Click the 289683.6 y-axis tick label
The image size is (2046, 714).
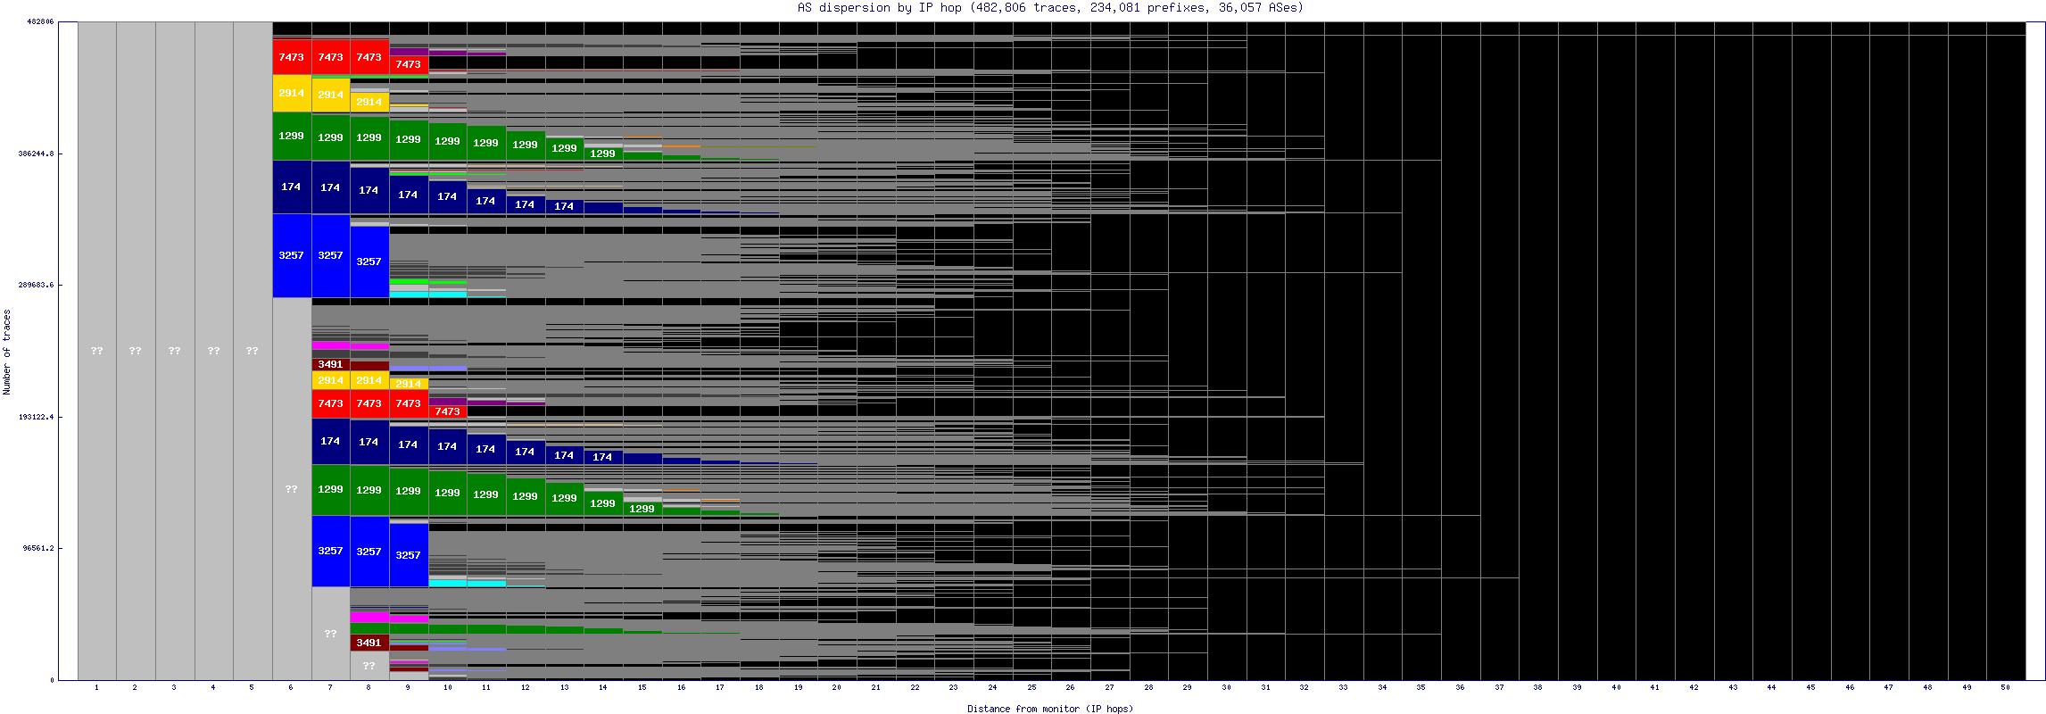click(x=36, y=285)
